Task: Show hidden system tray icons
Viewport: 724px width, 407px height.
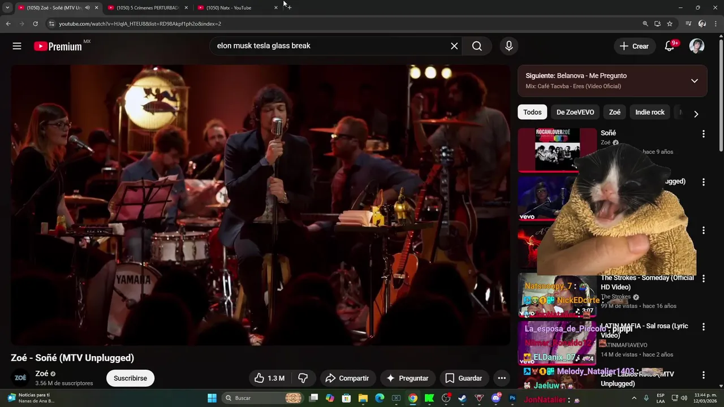Action: tap(633, 398)
